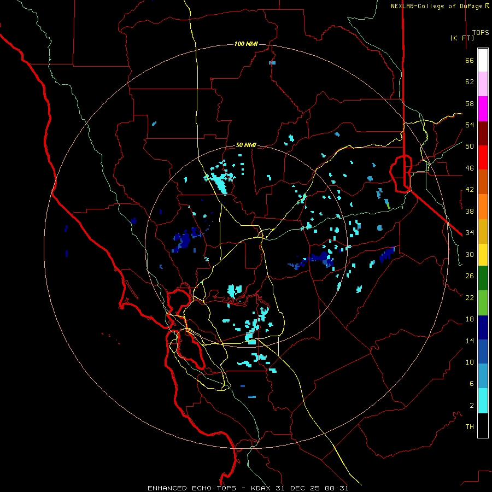Click the cyan swatch at 10 kft
Image resolution: width=492 pixels, height=492 pixels.
tap(483, 401)
